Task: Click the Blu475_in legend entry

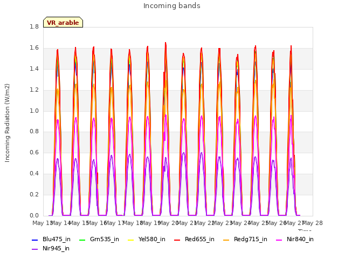Action: coord(51,239)
